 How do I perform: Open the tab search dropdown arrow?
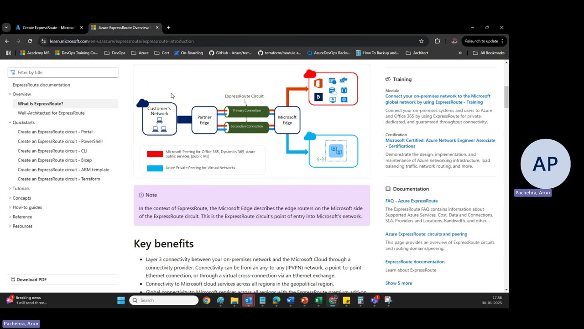click(x=6, y=27)
